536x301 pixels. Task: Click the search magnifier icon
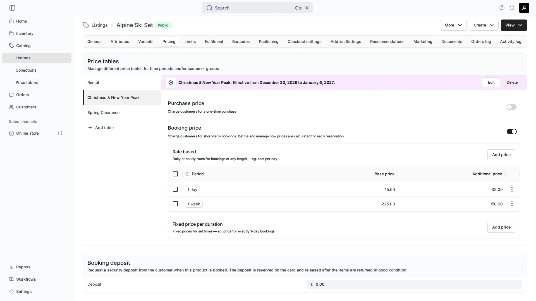point(209,8)
